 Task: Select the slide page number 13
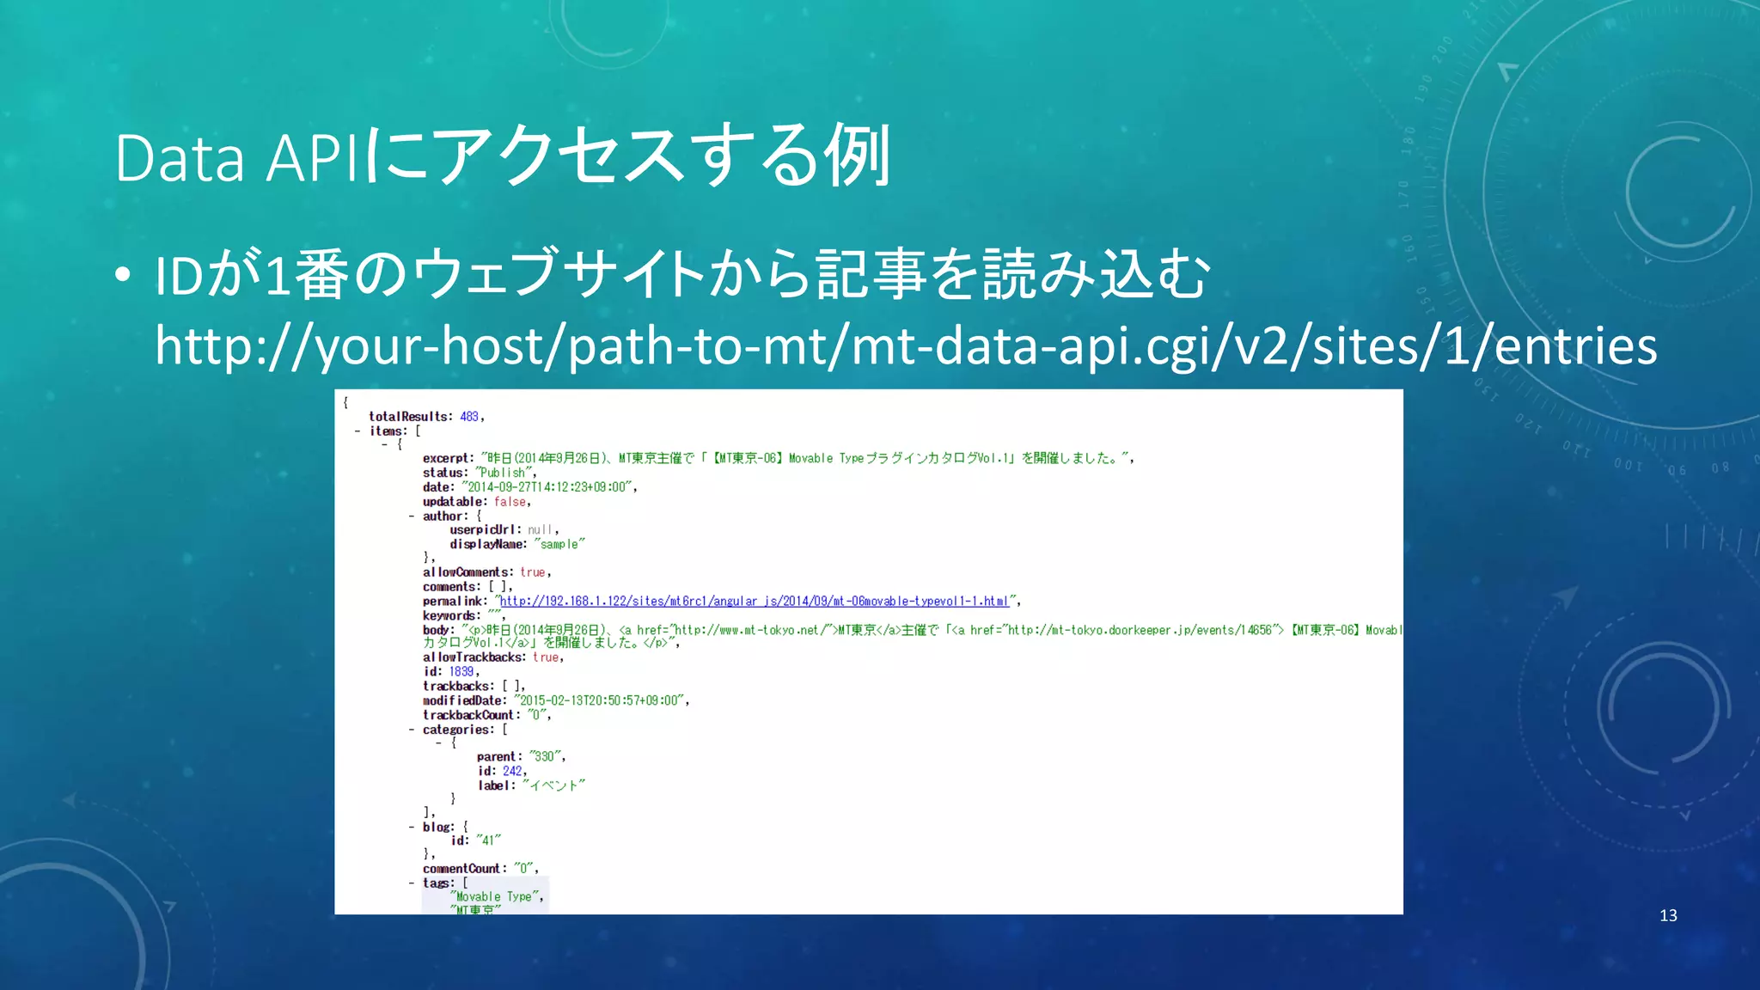coord(1668,916)
